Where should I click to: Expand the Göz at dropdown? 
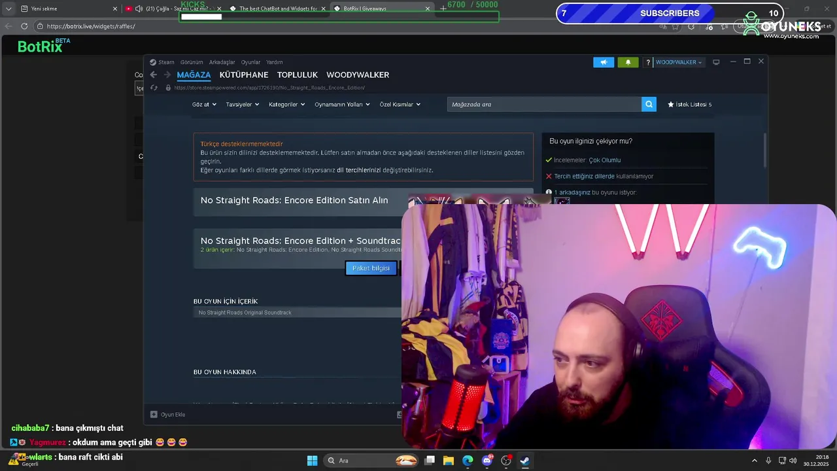(x=204, y=104)
